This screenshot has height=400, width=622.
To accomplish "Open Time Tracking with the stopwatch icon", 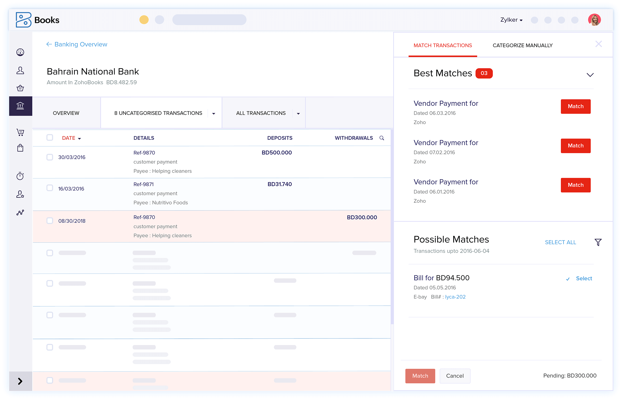I will tap(20, 176).
